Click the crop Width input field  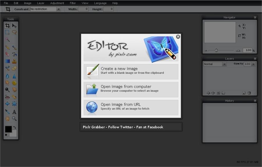coord(83,9)
